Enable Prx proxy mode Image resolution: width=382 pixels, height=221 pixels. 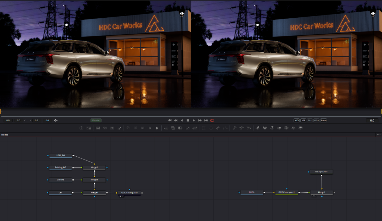coord(309,120)
